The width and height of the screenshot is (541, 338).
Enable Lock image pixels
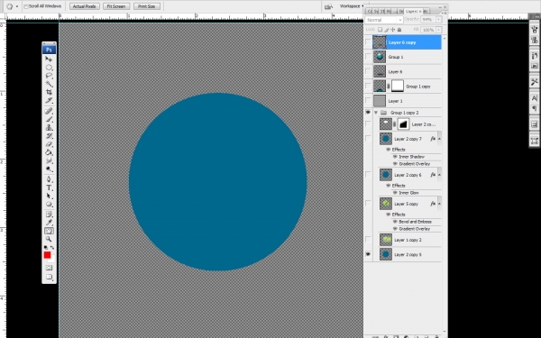point(387,30)
